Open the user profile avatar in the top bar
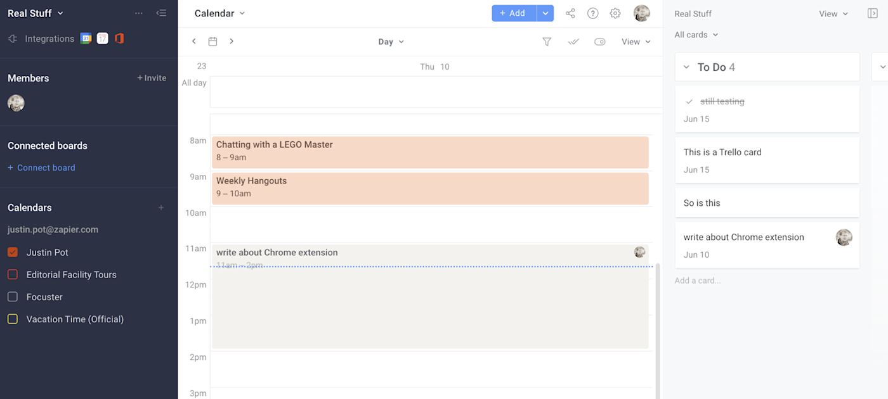 pyautogui.click(x=642, y=13)
